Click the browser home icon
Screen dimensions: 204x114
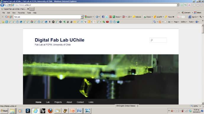[194, 5]
